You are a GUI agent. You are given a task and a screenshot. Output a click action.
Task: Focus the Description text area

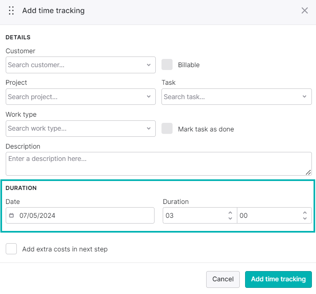pyautogui.click(x=159, y=164)
